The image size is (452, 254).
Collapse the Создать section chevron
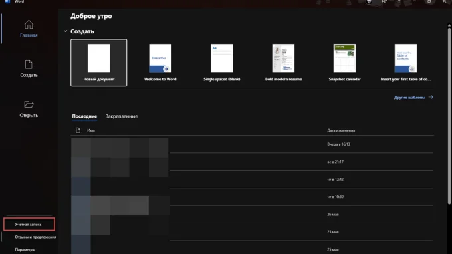tap(65, 31)
